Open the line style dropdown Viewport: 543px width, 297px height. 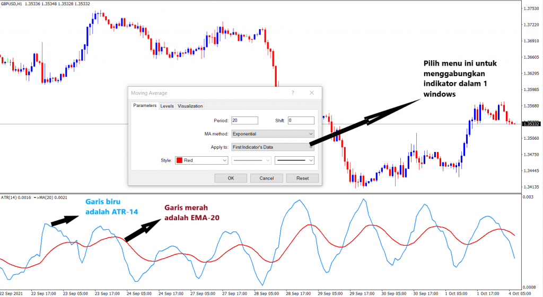pos(251,160)
